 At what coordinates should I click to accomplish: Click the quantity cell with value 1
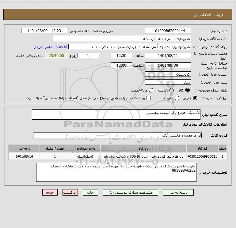click(x=55, y=156)
